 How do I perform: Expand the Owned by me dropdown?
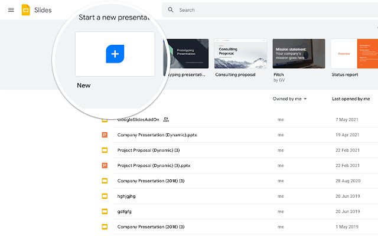coord(290,99)
